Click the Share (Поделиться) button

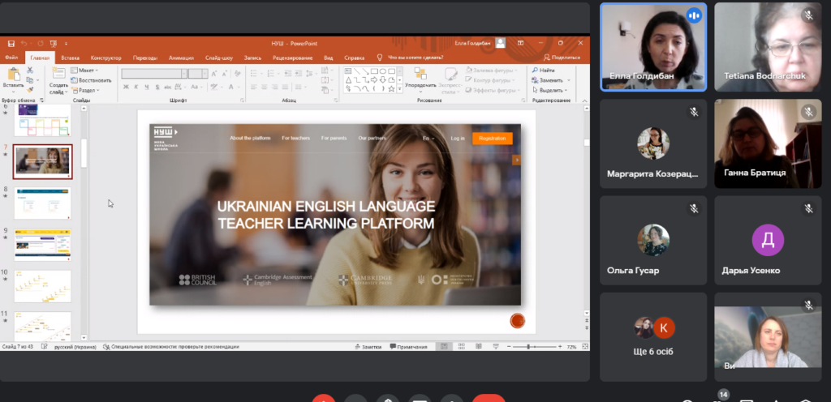click(560, 58)
